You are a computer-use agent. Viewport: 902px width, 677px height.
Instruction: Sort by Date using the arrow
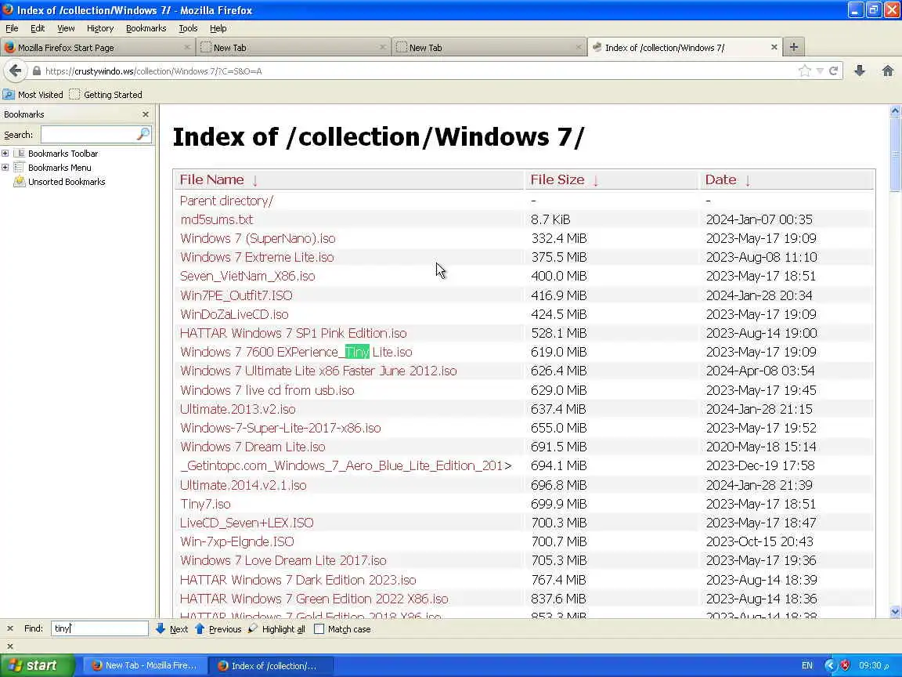pyautogui.click(x=748, y=180)
